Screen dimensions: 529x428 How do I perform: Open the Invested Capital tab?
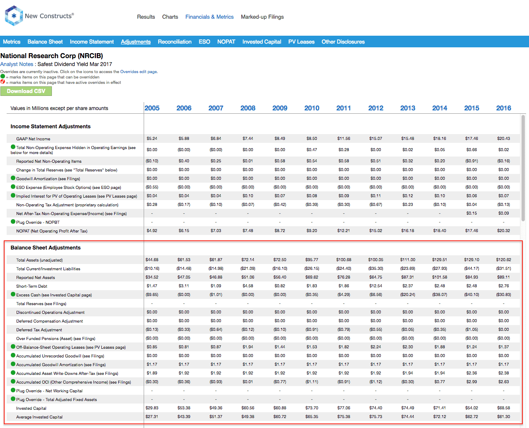coord(262,42)
